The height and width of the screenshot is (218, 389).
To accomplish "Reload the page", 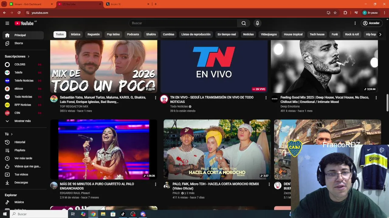I will [x=19, y=13].
